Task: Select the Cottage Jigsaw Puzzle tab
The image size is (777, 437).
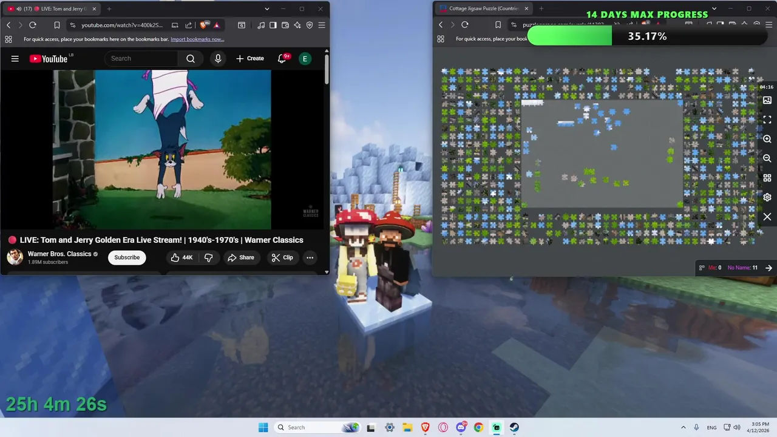Action: click(x=484, y=8)
